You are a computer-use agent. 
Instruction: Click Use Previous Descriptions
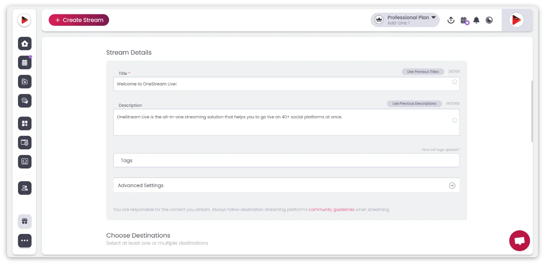(x=414, y=103)
